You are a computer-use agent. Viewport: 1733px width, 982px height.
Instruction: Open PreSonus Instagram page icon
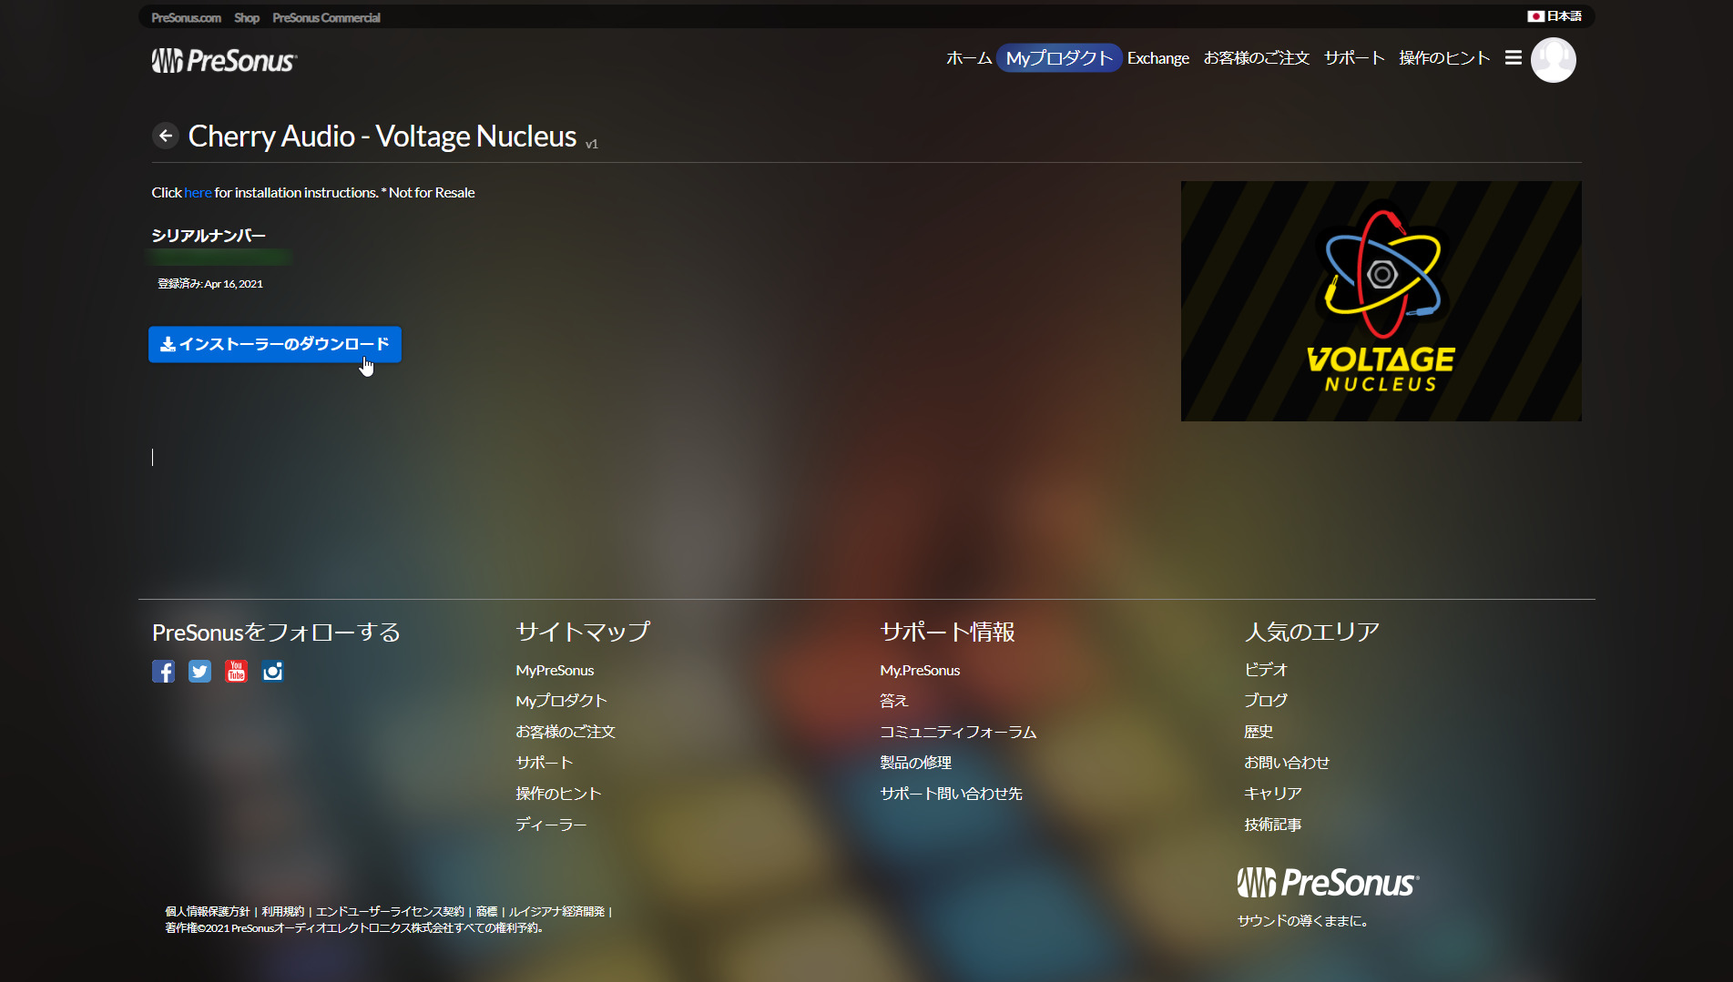click(x=272, y=672)
